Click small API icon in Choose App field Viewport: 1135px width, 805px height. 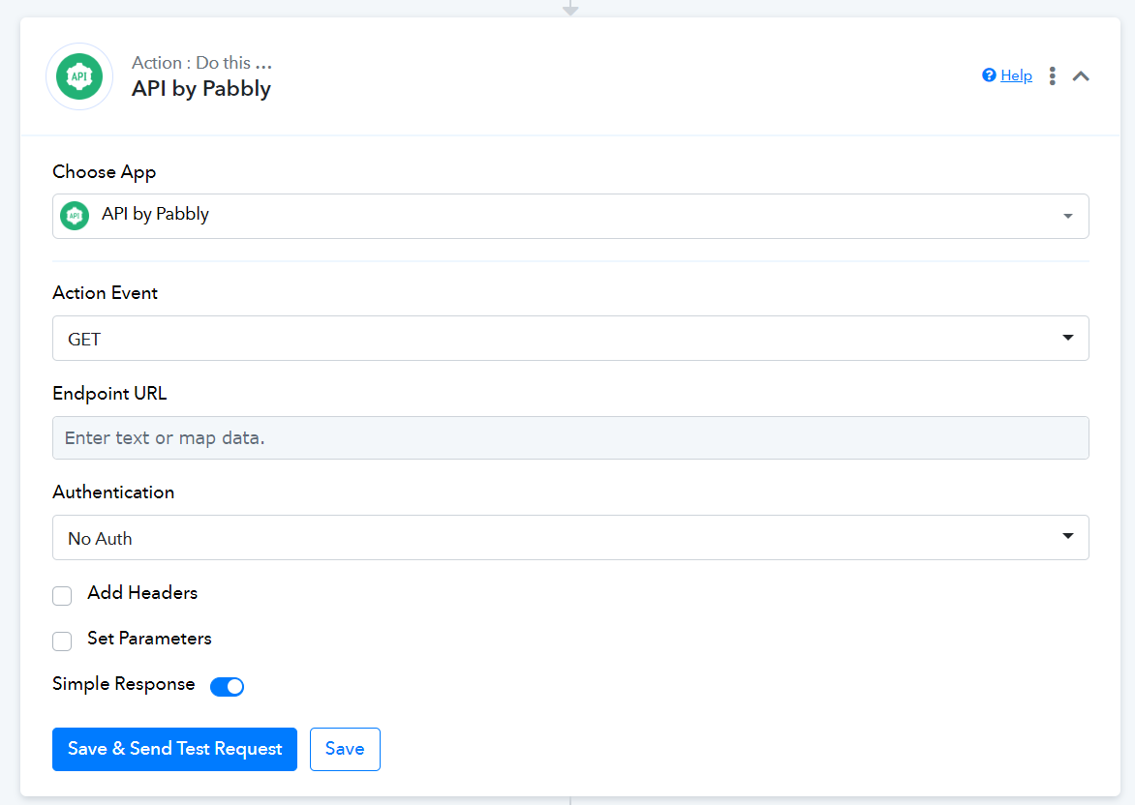[75, 216]
